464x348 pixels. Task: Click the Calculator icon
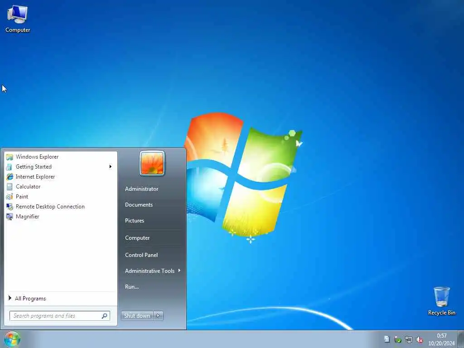(10, 187)
